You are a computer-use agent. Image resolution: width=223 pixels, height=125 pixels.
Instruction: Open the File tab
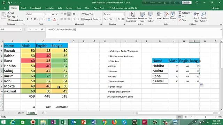point(4,8)
